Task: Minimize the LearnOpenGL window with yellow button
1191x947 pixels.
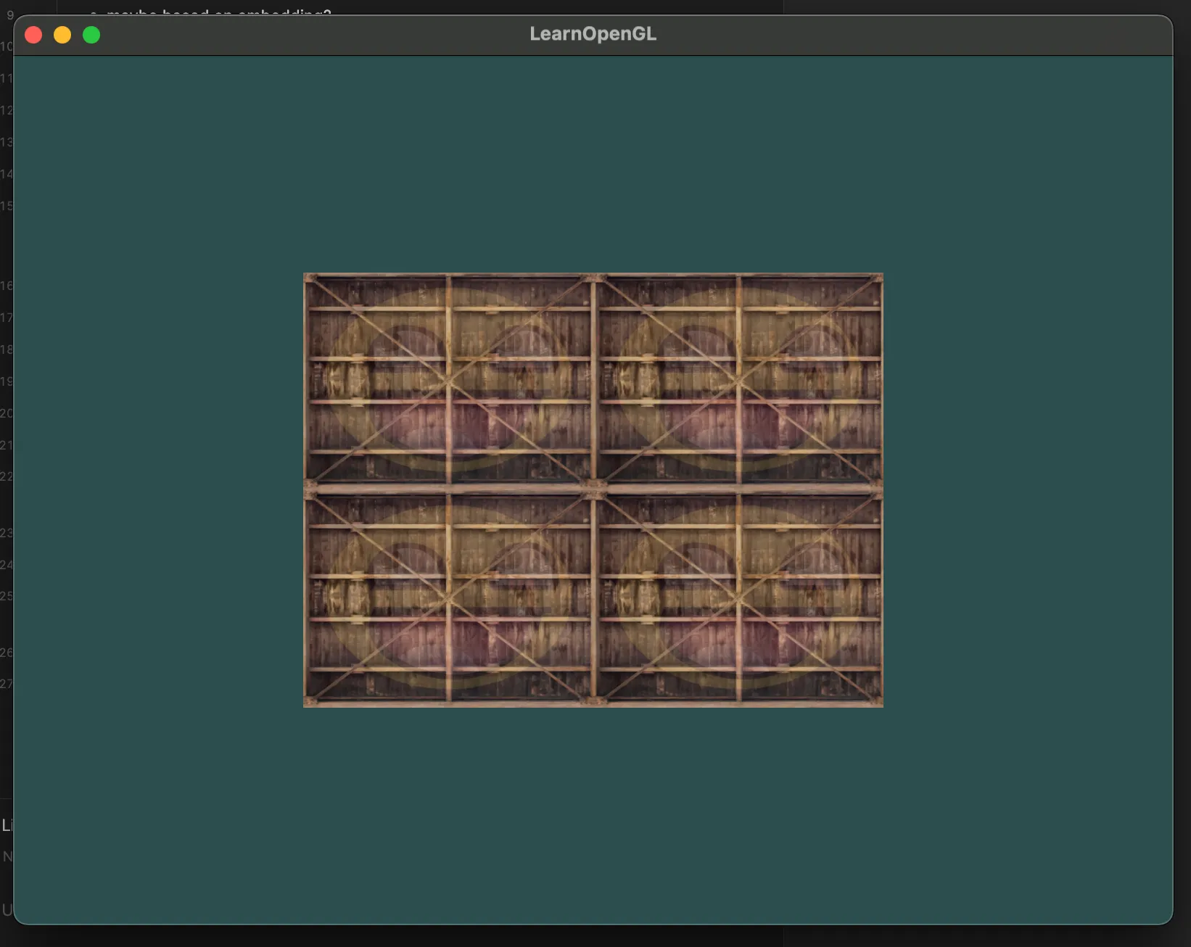Action: pos(62,35)
